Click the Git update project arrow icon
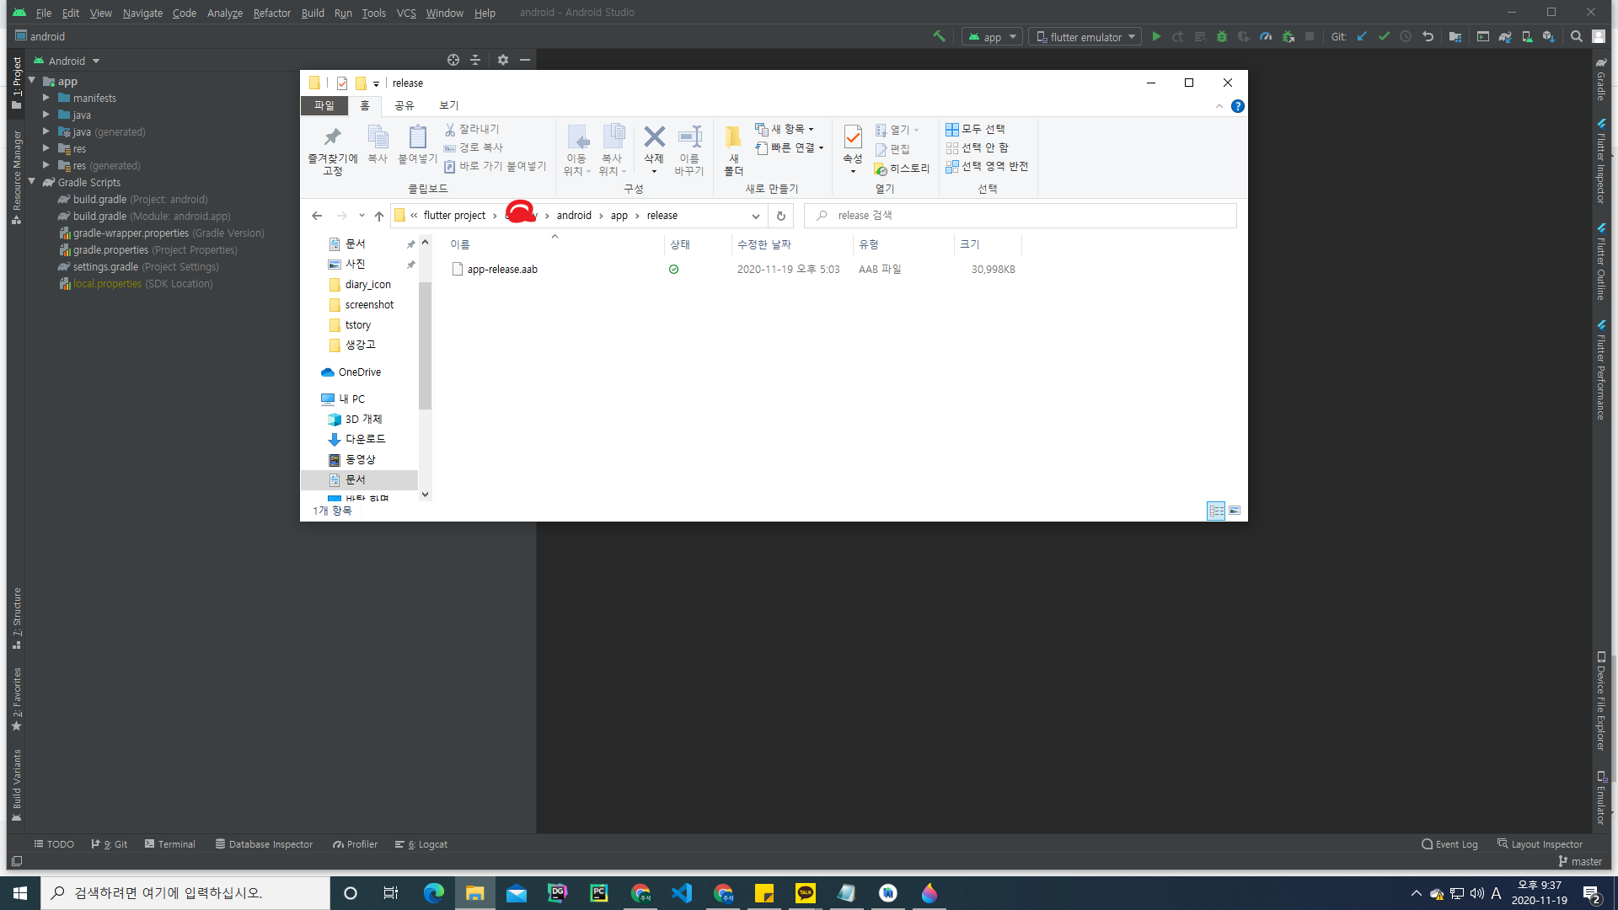Viewport: 1618px width, 910px height. 1362,37
